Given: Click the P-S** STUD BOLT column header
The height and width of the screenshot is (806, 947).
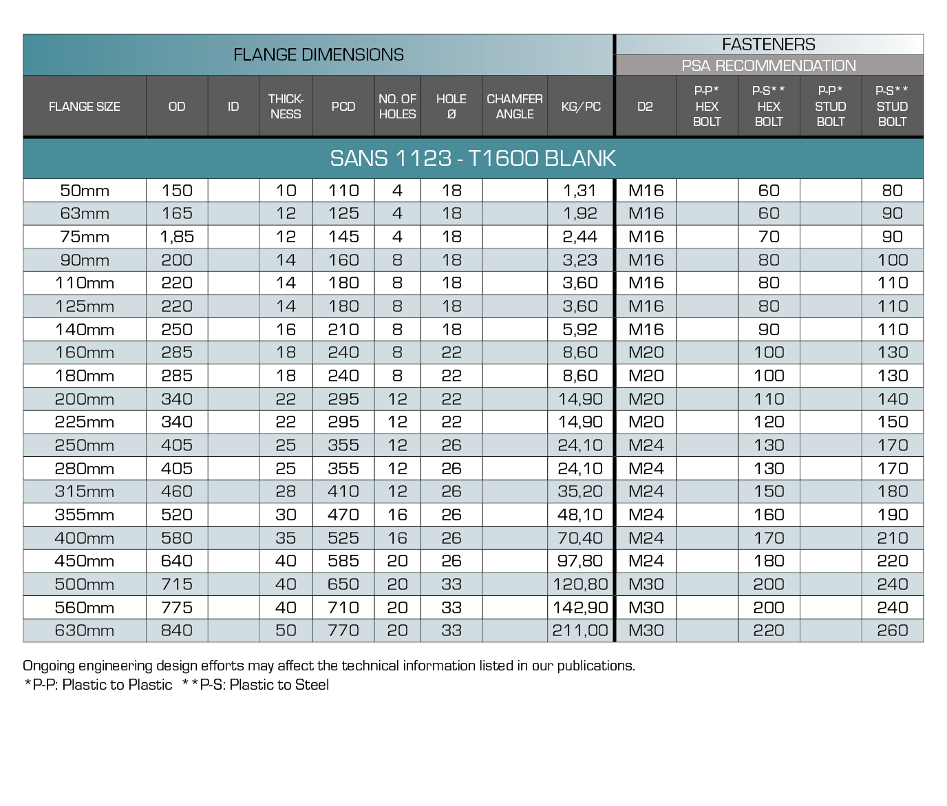Looking at the screenshot, I should [x=892, y=107].
